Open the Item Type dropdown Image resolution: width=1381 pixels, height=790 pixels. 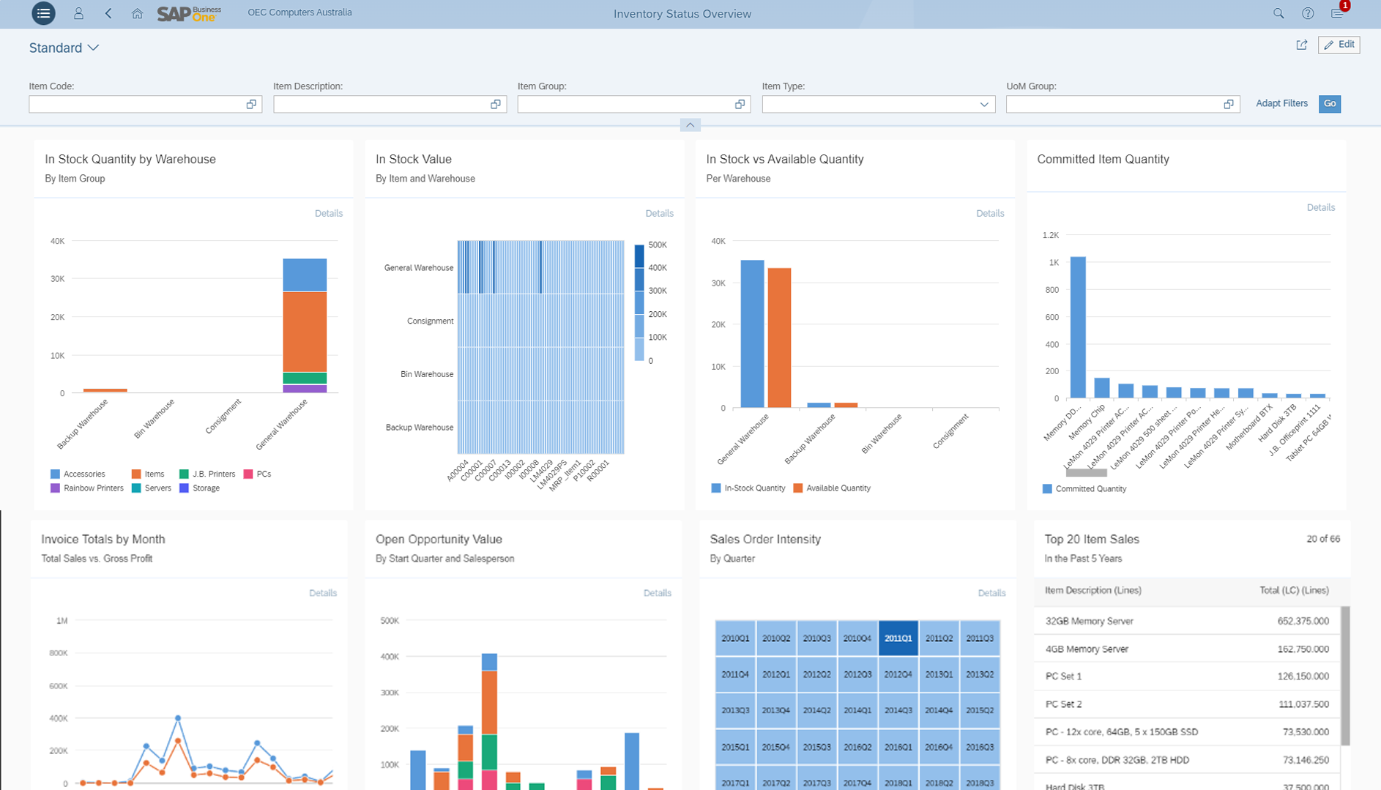click(984, 104)
